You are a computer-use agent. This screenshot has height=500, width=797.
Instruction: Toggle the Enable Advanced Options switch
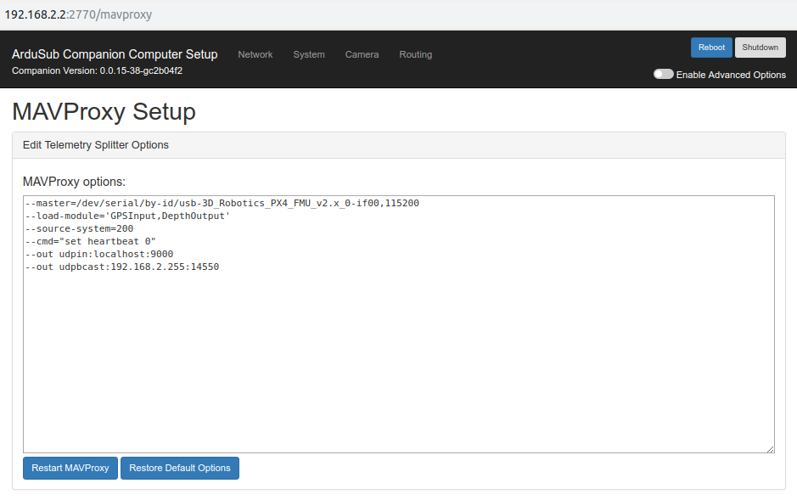[x=664, y=74]
